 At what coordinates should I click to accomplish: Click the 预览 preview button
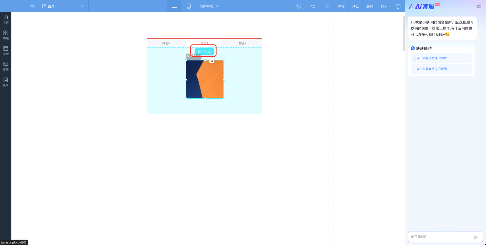click(x=355, y=6)
